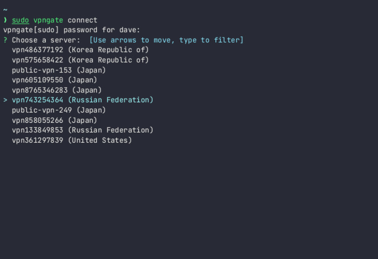Click the connect argument in command line
This screenshot has height=259, width=378.
(82, 20)
